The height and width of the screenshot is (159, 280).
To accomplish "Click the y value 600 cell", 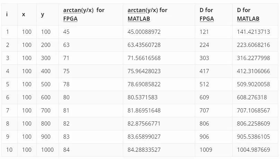I will pos(46,97).
